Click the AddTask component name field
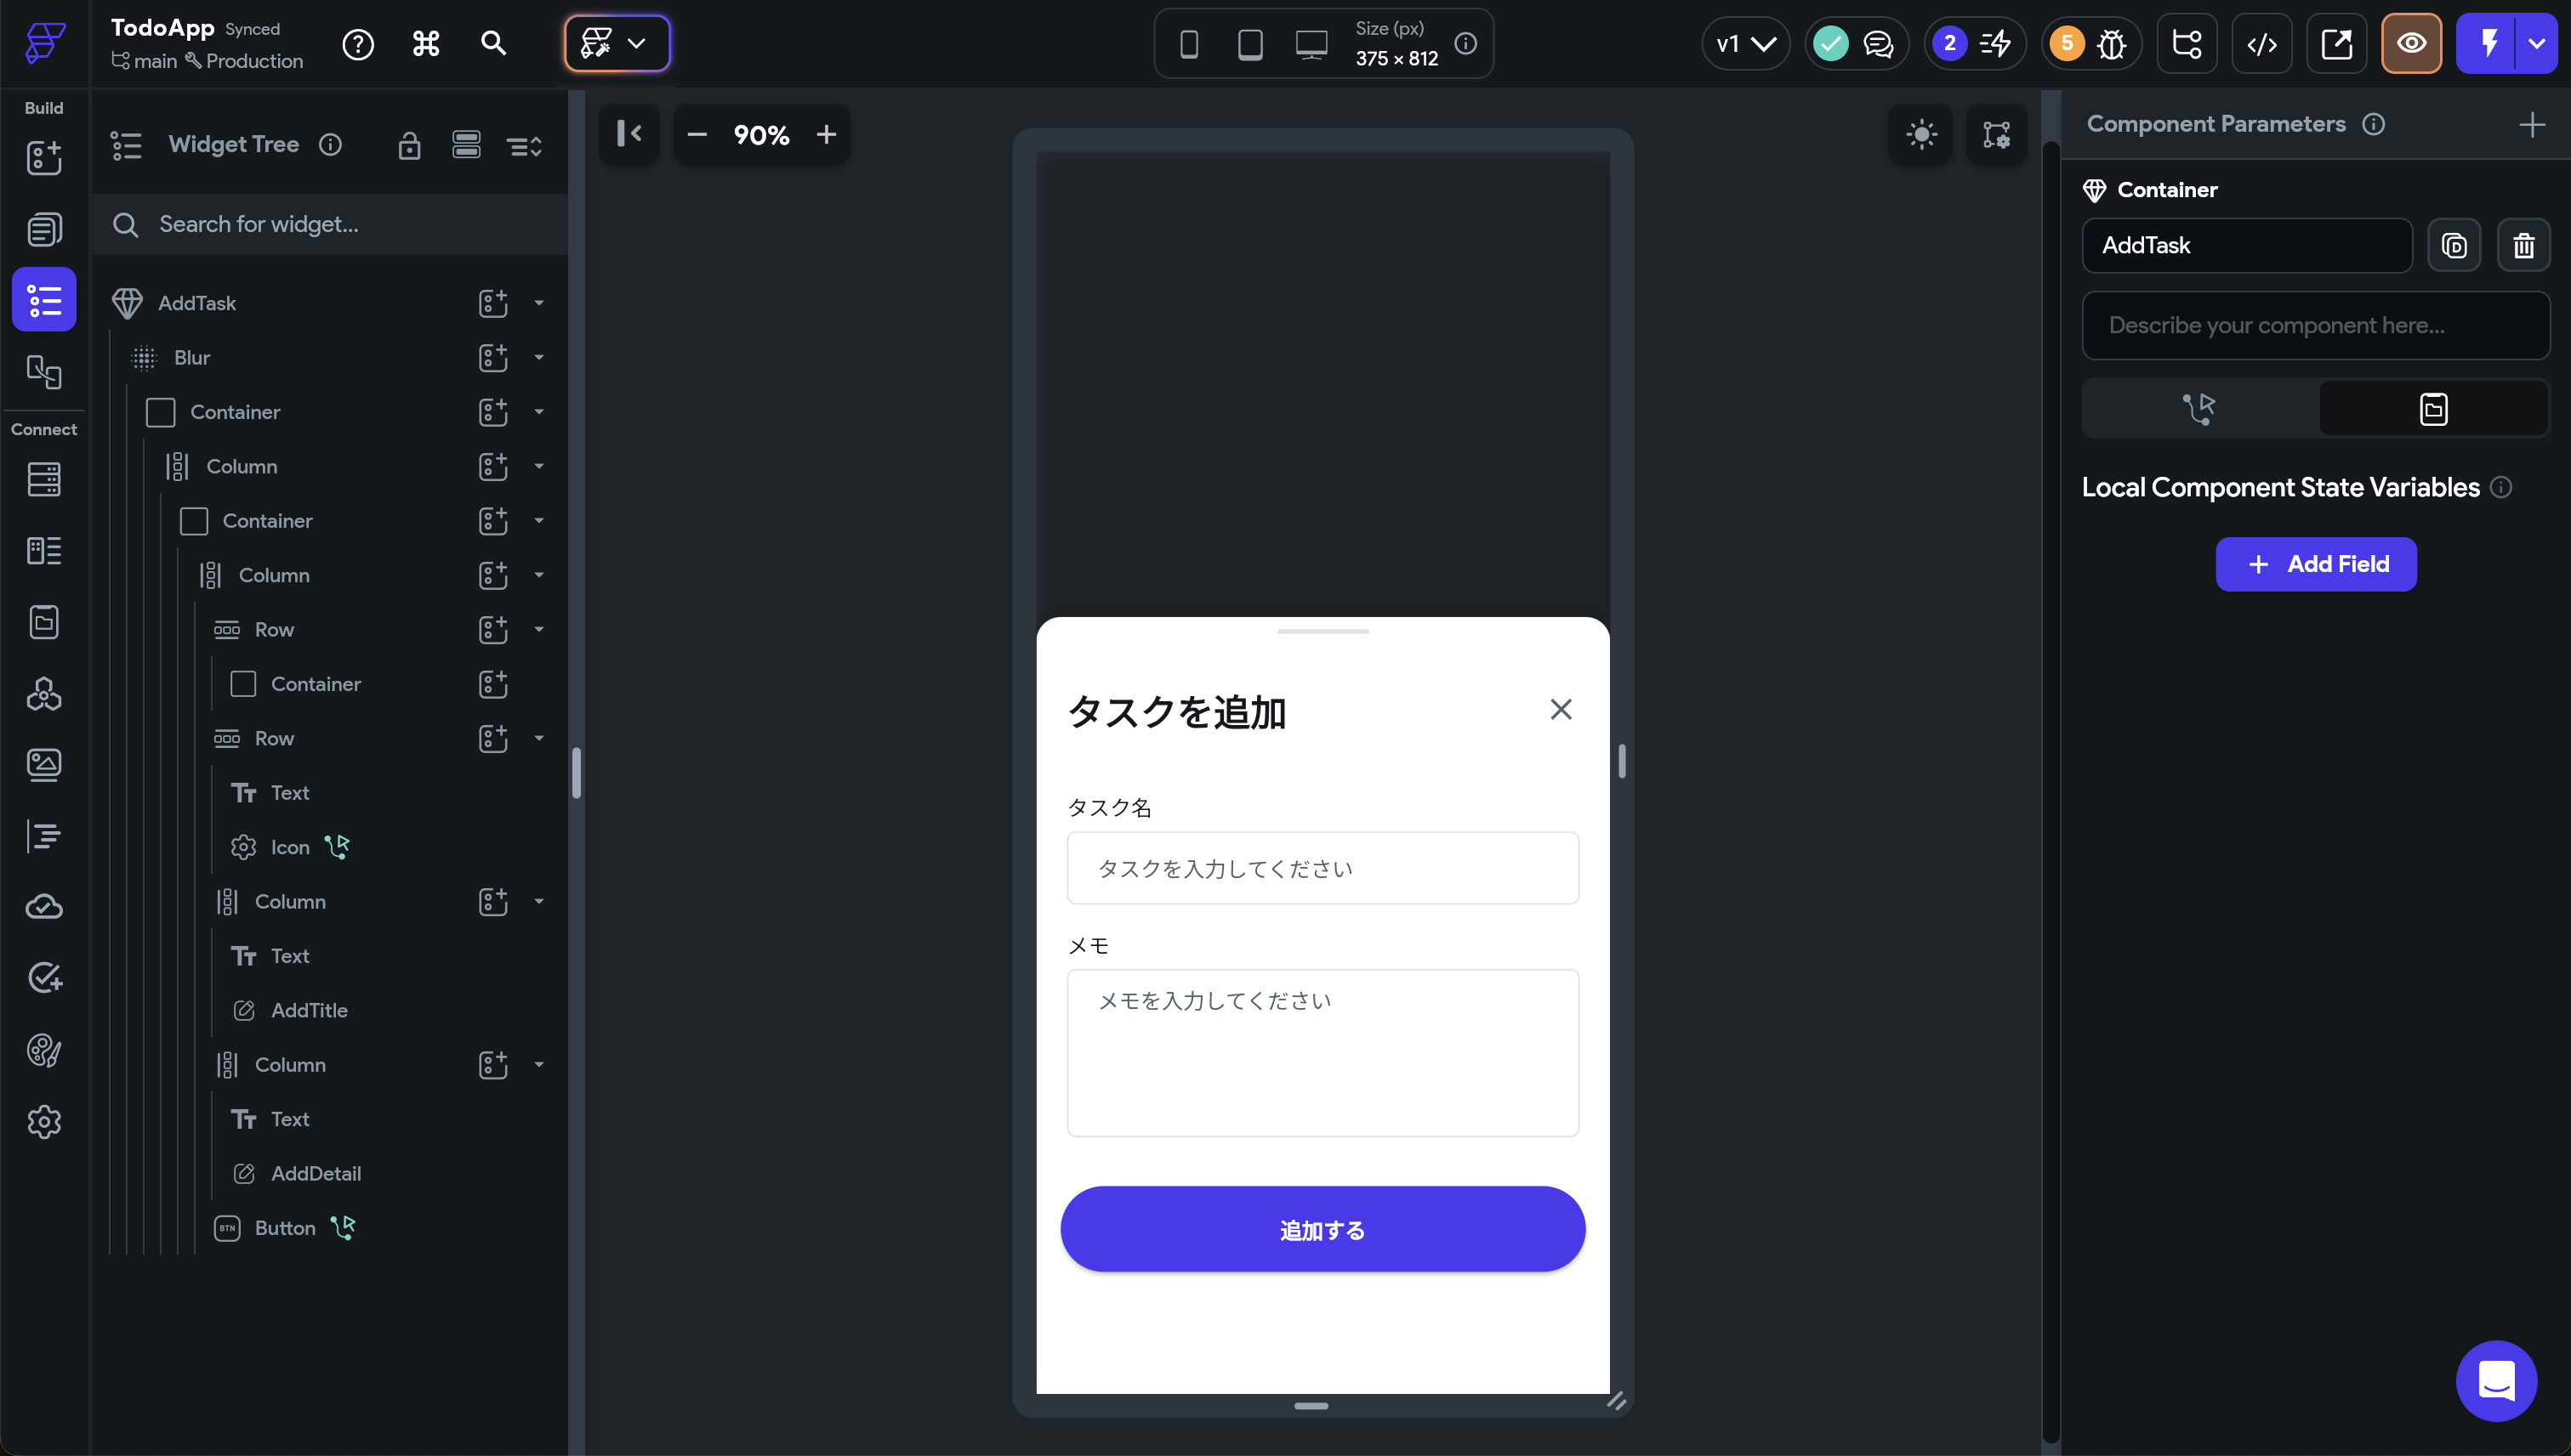Viewport: 2571px width, 1456px height. click(x=2247, y=245)
